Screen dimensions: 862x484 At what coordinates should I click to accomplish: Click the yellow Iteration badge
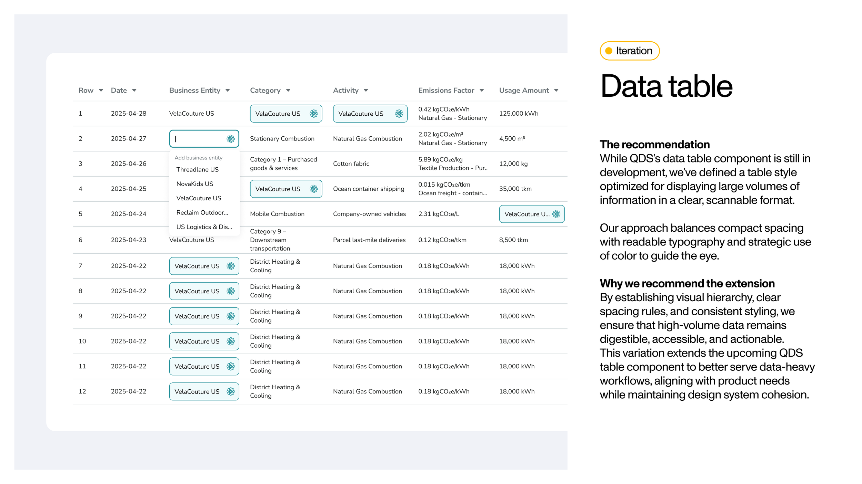[629, 51]
